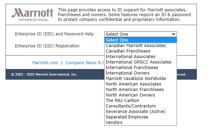This screenshot has height=137, width=213.
Task: Choose International Owners from list
Action: pyautogui.click(x=141, y=73)
